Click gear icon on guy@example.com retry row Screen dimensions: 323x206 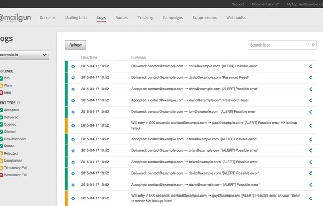point(73,198)
